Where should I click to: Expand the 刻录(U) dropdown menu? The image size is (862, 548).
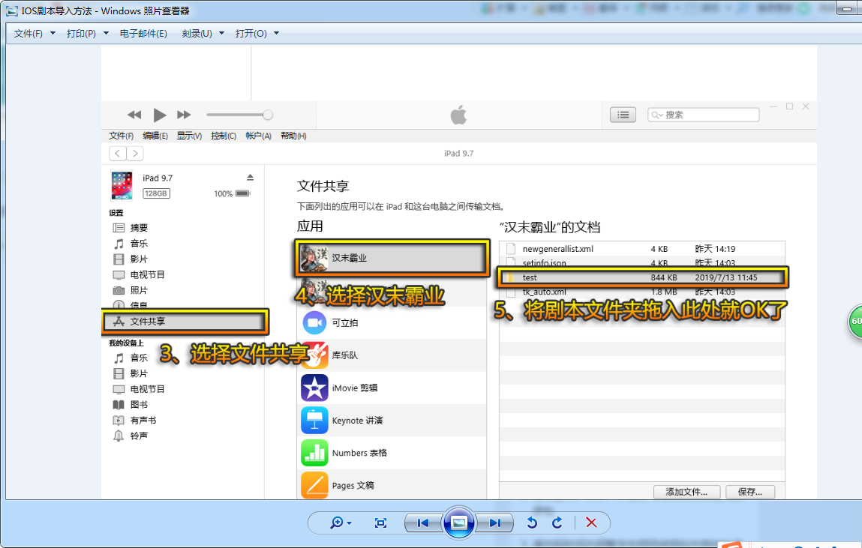(221, 34)
